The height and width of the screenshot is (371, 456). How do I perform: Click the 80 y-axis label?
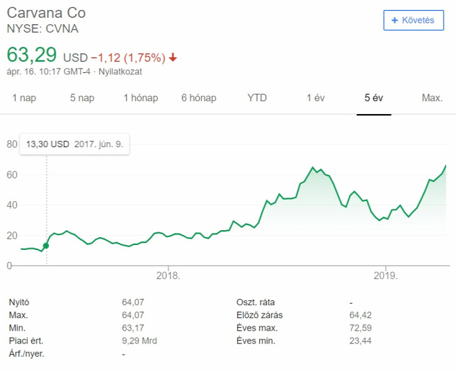(12, 144)
